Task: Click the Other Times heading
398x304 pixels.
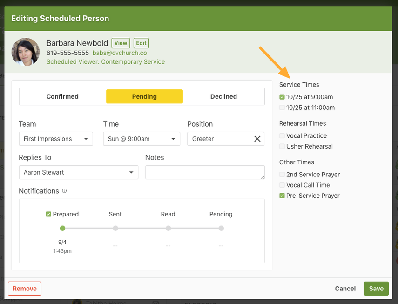Action: pos(297,162)
